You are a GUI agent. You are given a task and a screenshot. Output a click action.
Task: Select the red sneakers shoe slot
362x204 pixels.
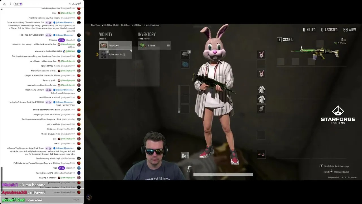tap(261, 154)
